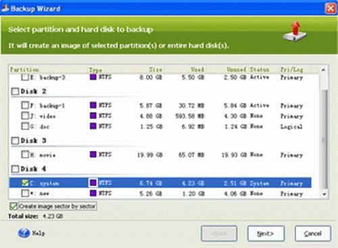Click purple NTFS icon for M: movie
This screenshot has height=248, width=338.
pos(93,154)
